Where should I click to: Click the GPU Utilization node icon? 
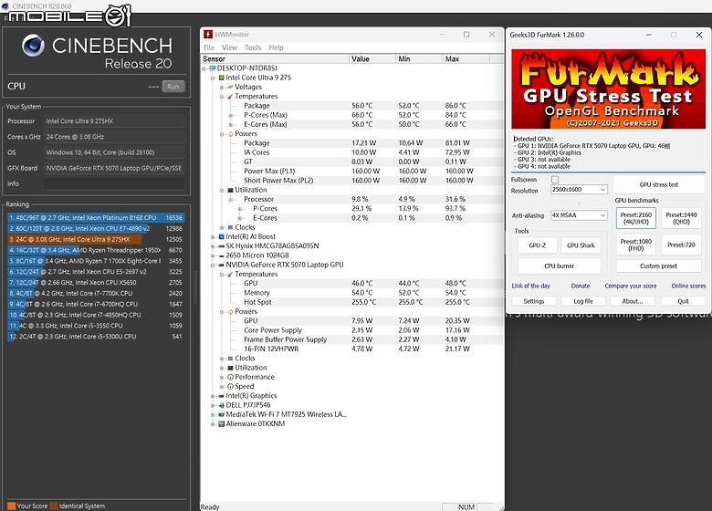coord(230,368)
